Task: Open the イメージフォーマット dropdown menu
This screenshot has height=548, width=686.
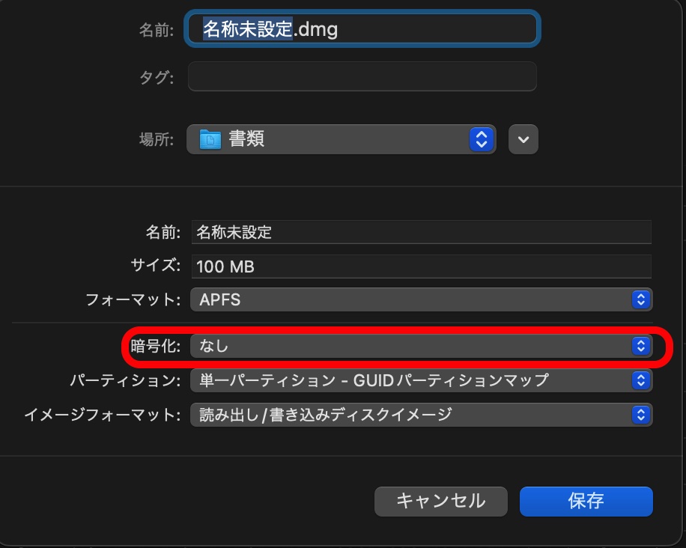Action: (422, 415)
